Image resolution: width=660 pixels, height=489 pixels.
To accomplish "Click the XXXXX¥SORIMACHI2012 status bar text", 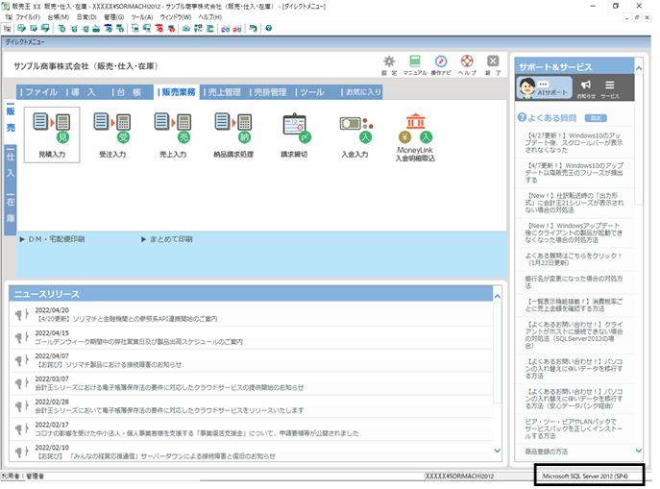I will click(x=459, y=476).
